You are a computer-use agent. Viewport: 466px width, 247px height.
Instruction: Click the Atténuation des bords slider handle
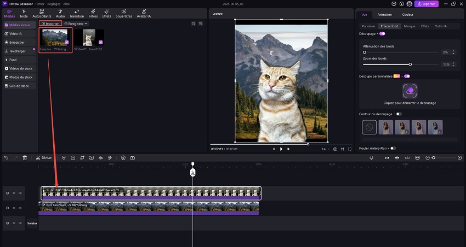[x=365, y=52]
